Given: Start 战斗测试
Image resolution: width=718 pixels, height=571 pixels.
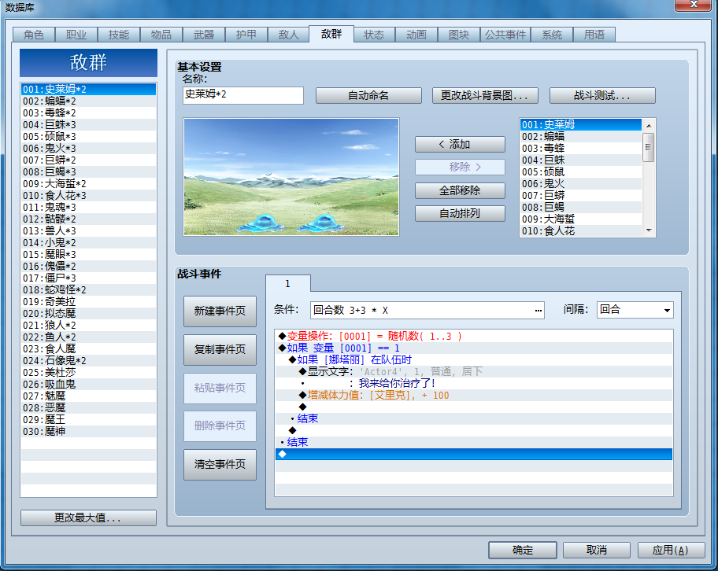Looking at the screenshot, I should point(602,96).
